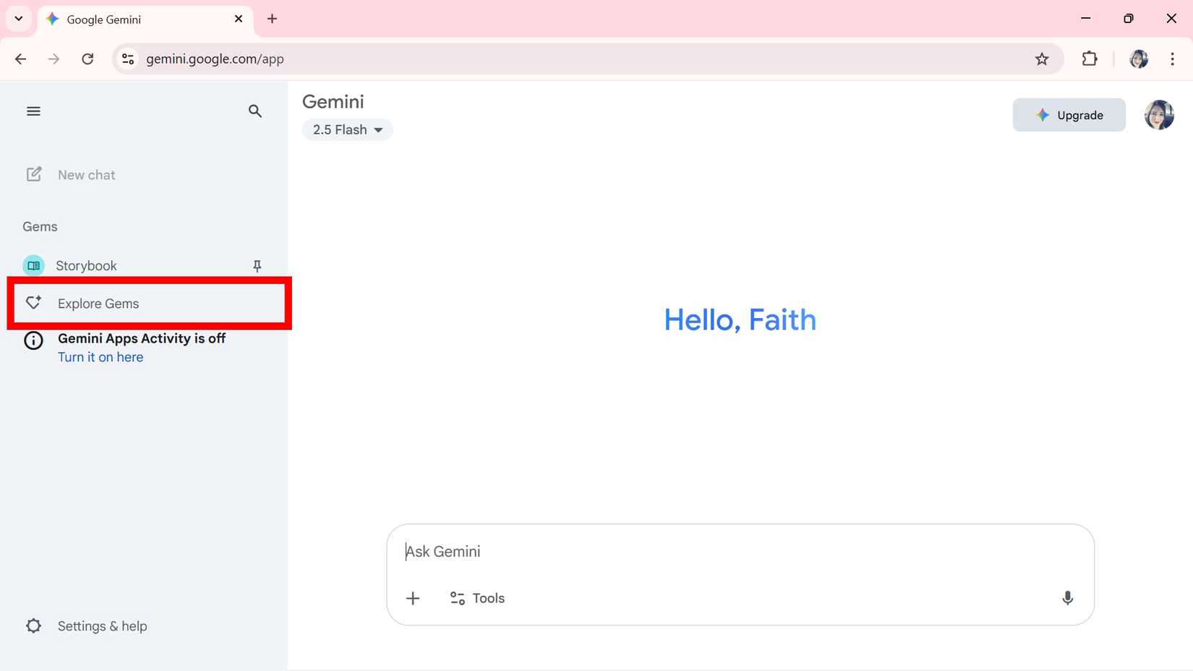Click Turn it on here link

click(101, 356)
